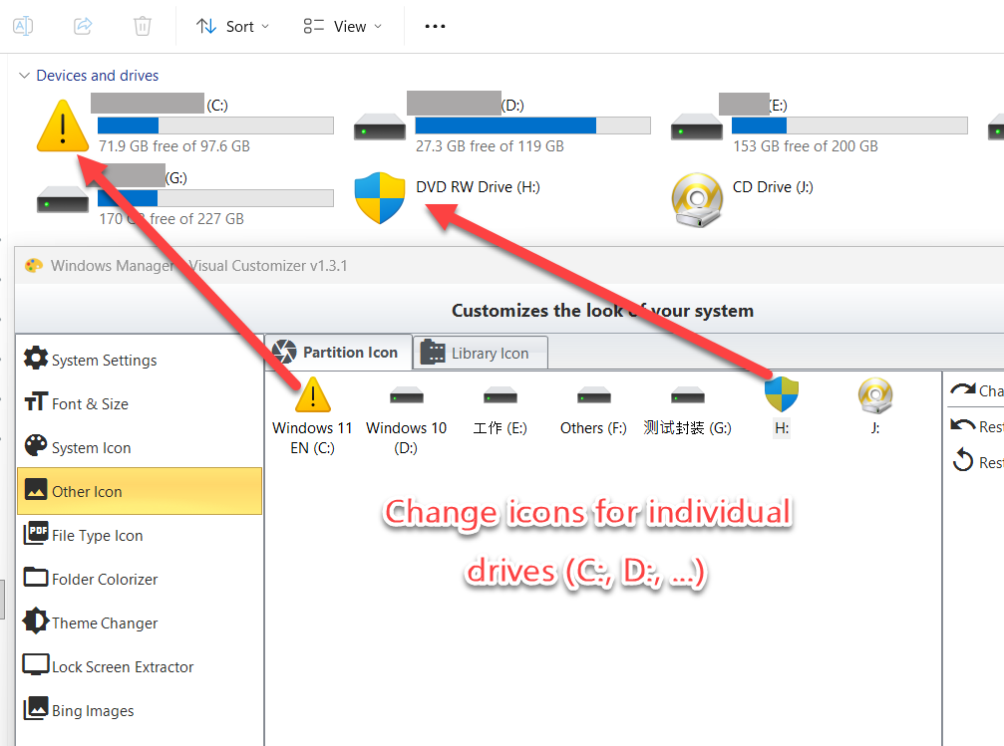Image resolution: width=1004 pixels, height=746 pixels.
Task: Select Other Icon in the sidebar
Action: point(140,491)
